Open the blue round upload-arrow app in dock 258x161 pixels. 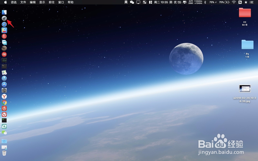pyautogui.click(x=4, y=78)
